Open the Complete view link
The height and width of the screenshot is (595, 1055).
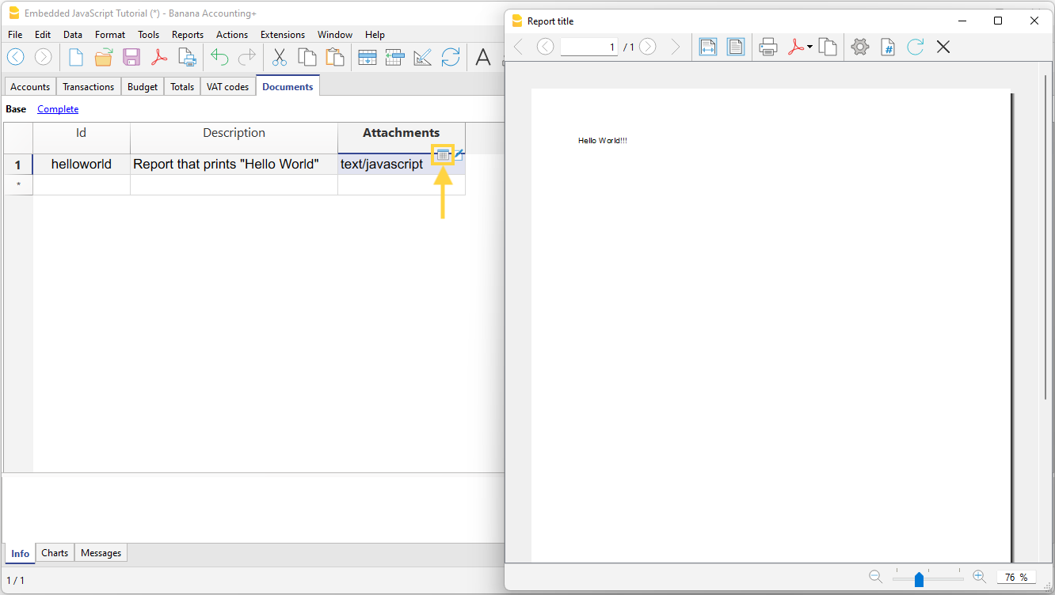coord(57,108)
